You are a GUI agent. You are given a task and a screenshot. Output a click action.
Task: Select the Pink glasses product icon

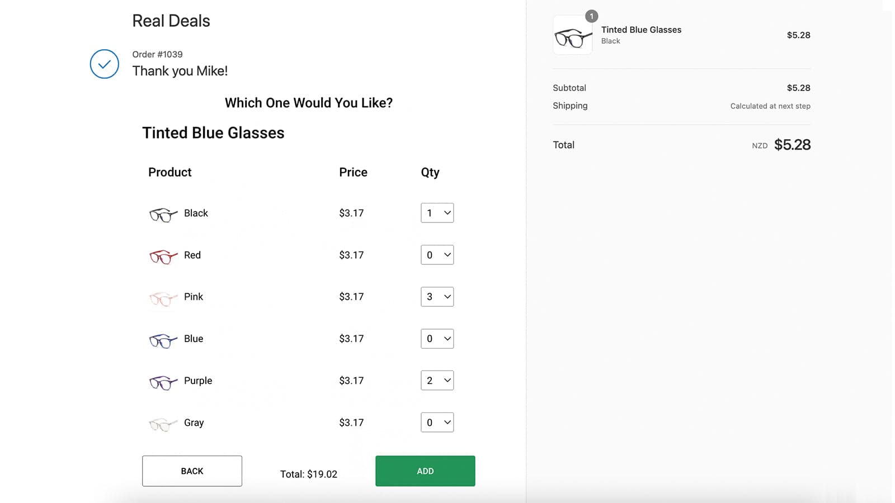[162, 298]
